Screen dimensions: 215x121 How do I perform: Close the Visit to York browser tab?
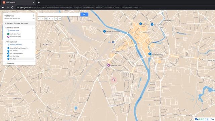[33, 2]
